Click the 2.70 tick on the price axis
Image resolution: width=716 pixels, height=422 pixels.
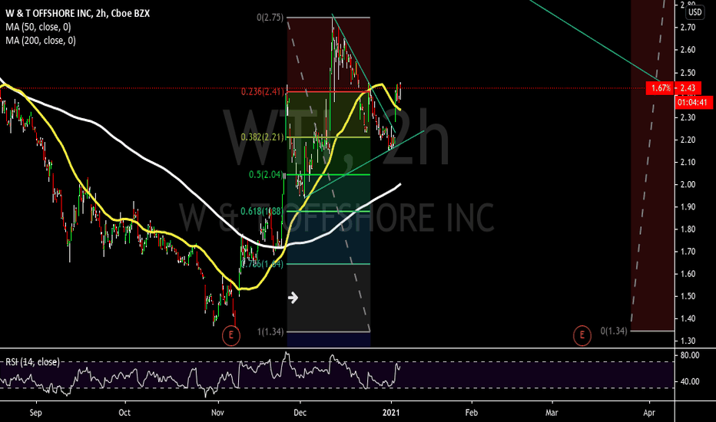[x=688, y=28]
